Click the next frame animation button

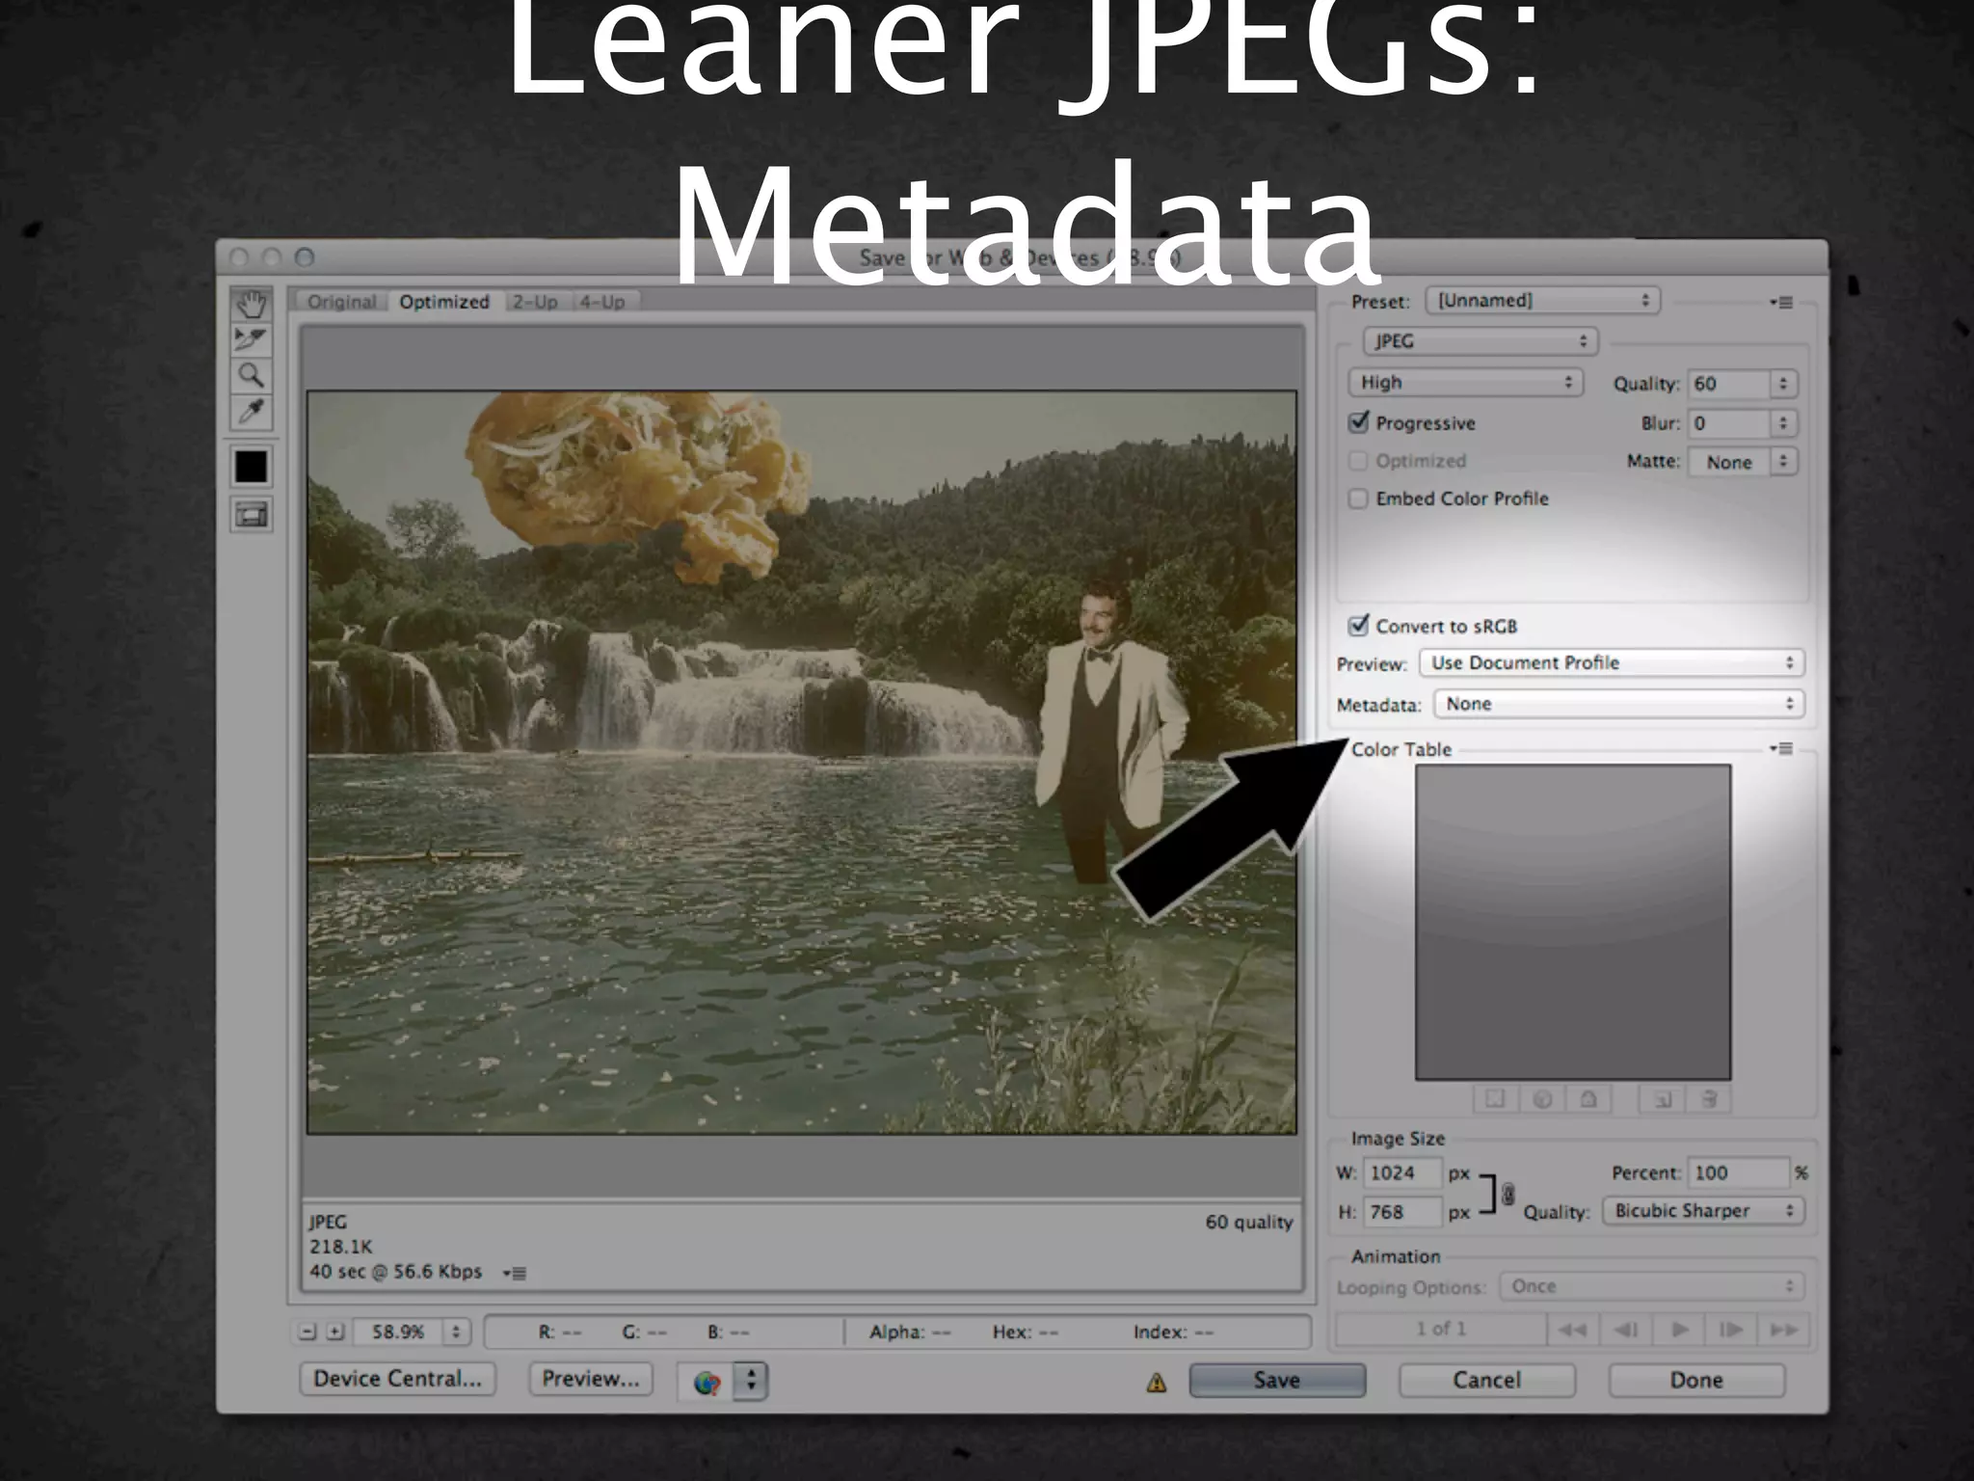pos(1731,1330)
